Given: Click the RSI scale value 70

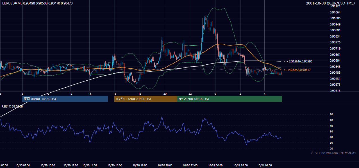Looking at the screenshot, I should pos(331,120).
